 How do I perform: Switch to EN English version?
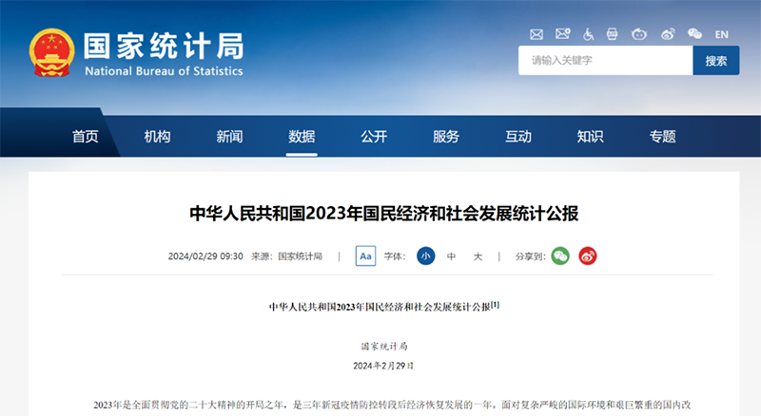pyautogui.click(x=721, y=34)
